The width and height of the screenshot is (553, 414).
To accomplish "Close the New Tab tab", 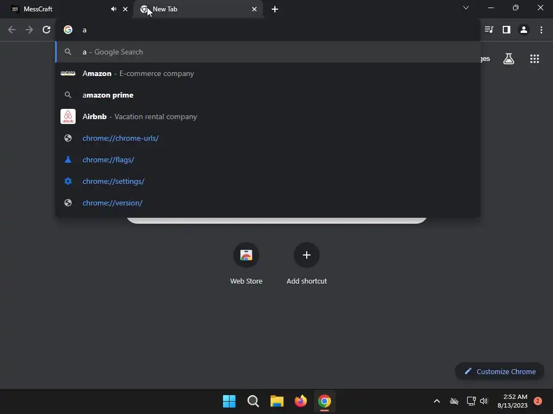I will [254, 9].
